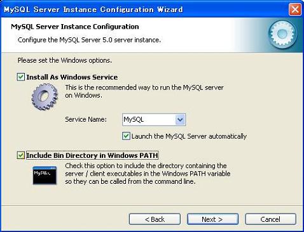Go to the next wizard step

212,219
